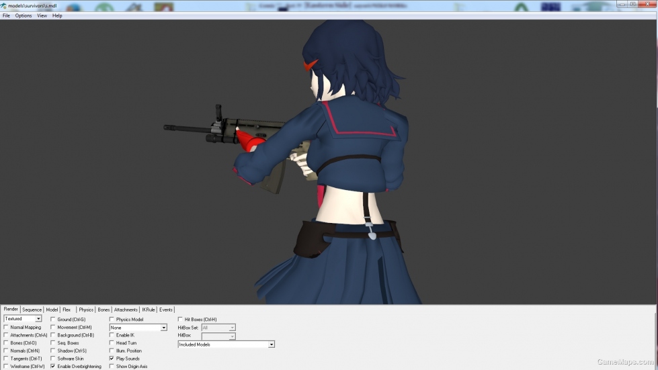Enable the Illum. Position checkbox
This screenshot has width=658, height=370.
[112, 351]
